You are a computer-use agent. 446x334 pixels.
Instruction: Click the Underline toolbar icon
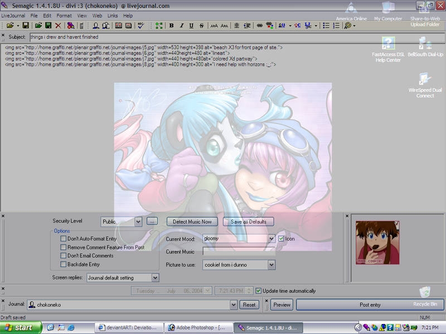[191, 26]
